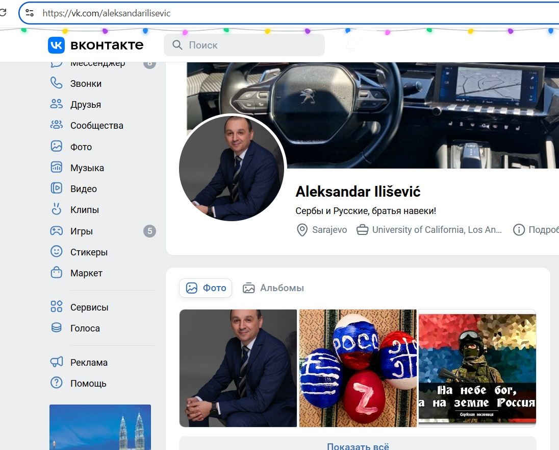The width and height of the screenshot is (559, 450).
Task: Open Звонки from the sidebar
Action: (87, 82)
